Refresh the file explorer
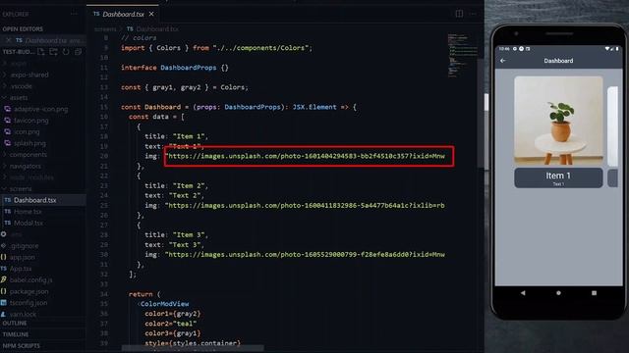 66,52
